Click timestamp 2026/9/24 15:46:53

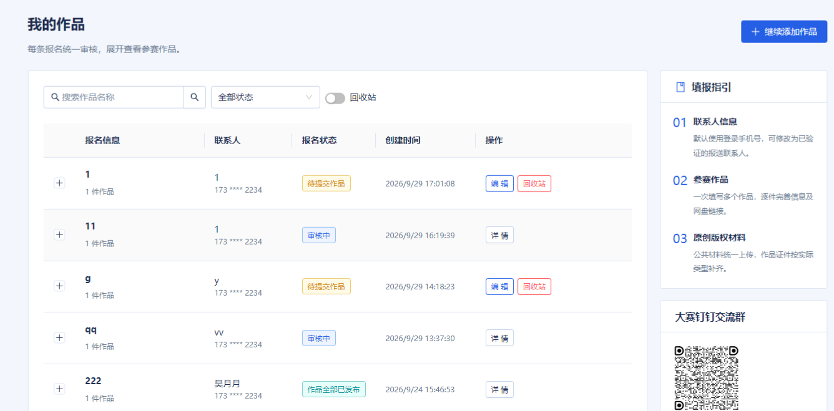point(419,389)
